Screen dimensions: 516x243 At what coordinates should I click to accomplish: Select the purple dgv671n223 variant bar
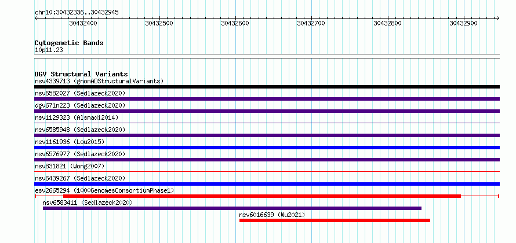(x=267, y=111)
